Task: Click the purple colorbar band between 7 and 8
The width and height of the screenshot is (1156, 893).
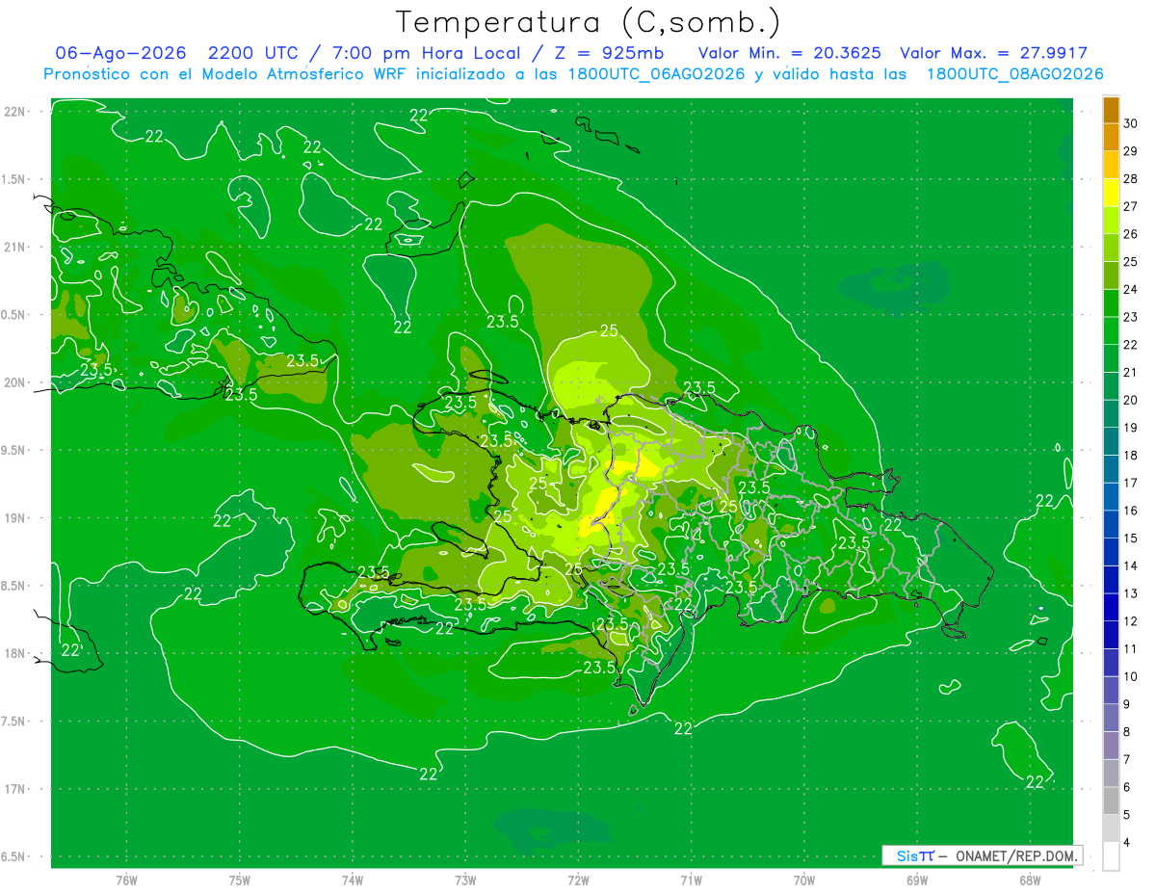Action: [1111, 747]
